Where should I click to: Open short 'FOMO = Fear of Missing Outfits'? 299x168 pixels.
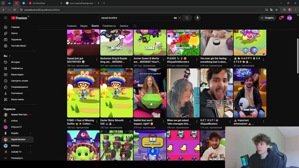pos(83,93)
